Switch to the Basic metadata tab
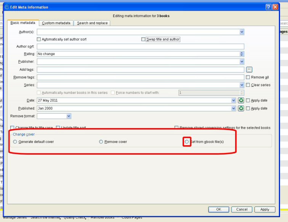This screenshot has width=288, height=222. click(23, 23)
